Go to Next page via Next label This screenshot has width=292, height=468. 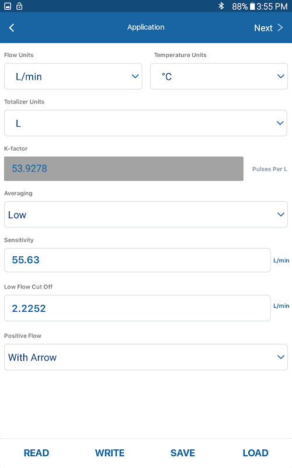pos(263,27)
